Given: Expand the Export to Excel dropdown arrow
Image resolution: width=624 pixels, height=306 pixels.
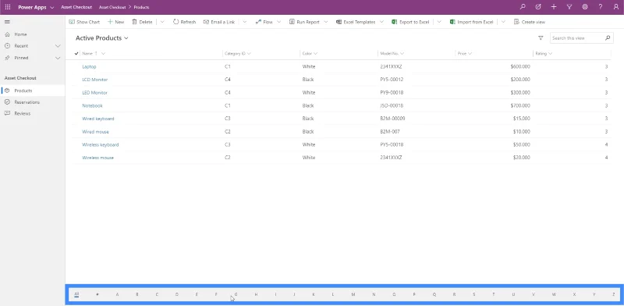Looking at the screenshot, I should coord(439,22).
